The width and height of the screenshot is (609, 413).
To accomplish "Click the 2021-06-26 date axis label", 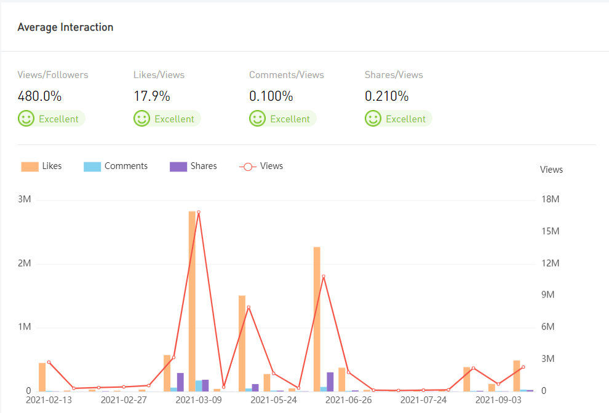I will (x=348, y=400).
